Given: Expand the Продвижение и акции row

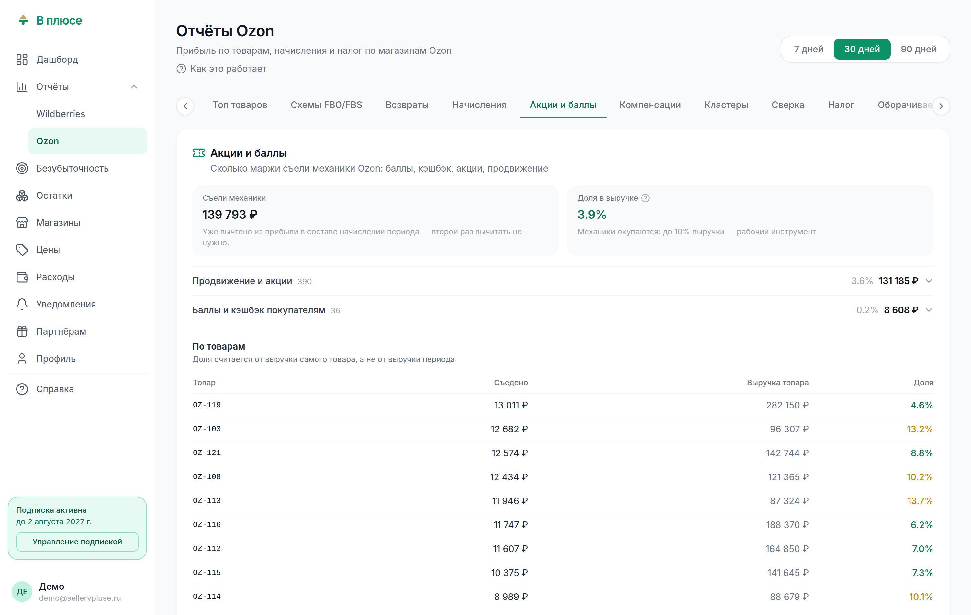Looking at the screenshot, I should pos(929,281).
